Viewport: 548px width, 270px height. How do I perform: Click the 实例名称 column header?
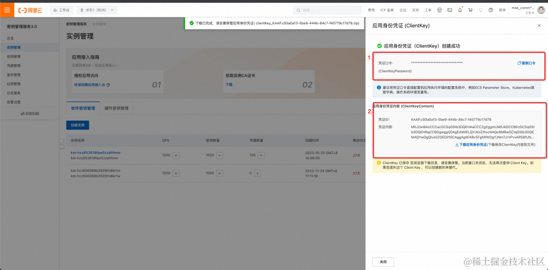[78, 140]
